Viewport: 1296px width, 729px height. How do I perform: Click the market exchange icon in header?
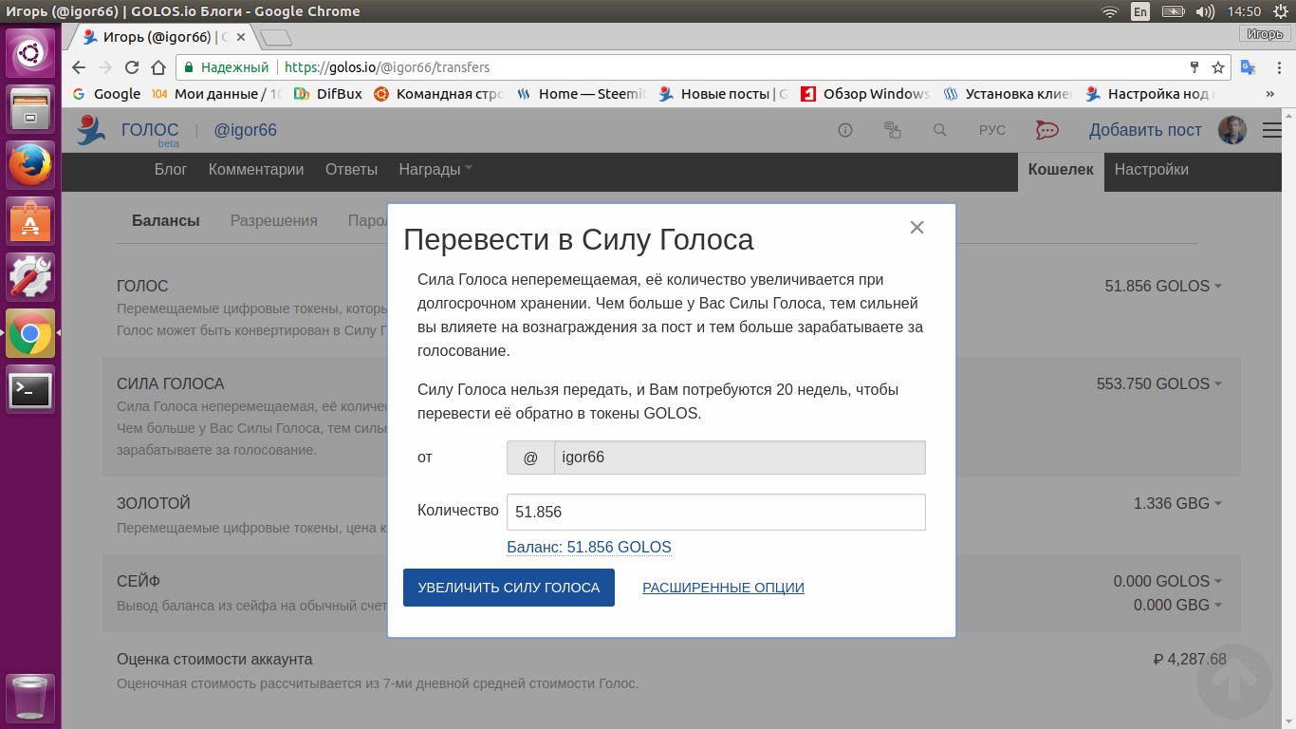click(892, 130)
